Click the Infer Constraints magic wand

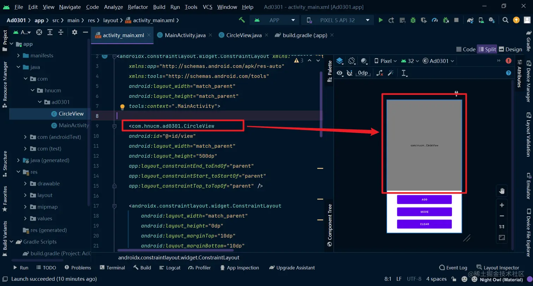point(391,73)
